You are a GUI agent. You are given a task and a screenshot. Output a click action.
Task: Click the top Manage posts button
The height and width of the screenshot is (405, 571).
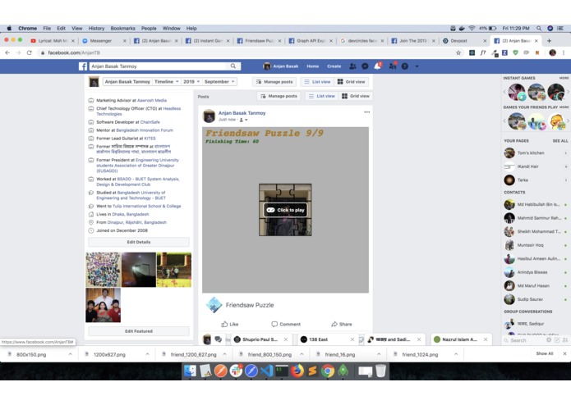pyautogui.click(x=274, y=82)
